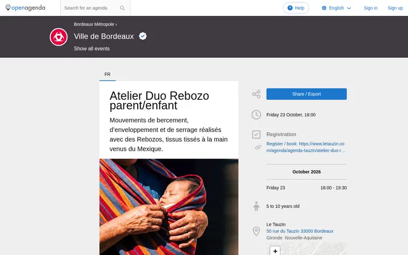The image size is (408, 255).
Task: Click the Sign up link
Action: (395, 8)
